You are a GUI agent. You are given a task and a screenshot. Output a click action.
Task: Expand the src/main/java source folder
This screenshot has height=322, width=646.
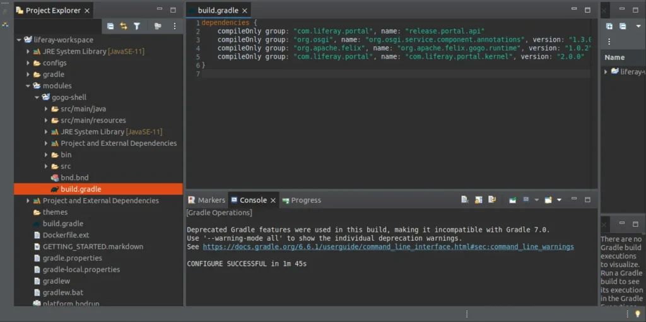coord(46,109)
